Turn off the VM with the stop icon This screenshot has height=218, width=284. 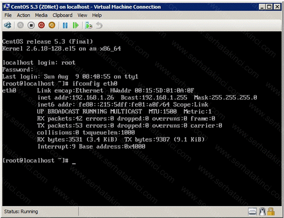pyautogui.click(x=32, y=25)
